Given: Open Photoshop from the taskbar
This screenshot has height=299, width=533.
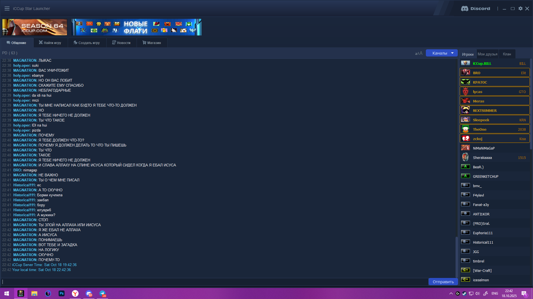Looking at the screenshot, I should (x=62, y=293).
